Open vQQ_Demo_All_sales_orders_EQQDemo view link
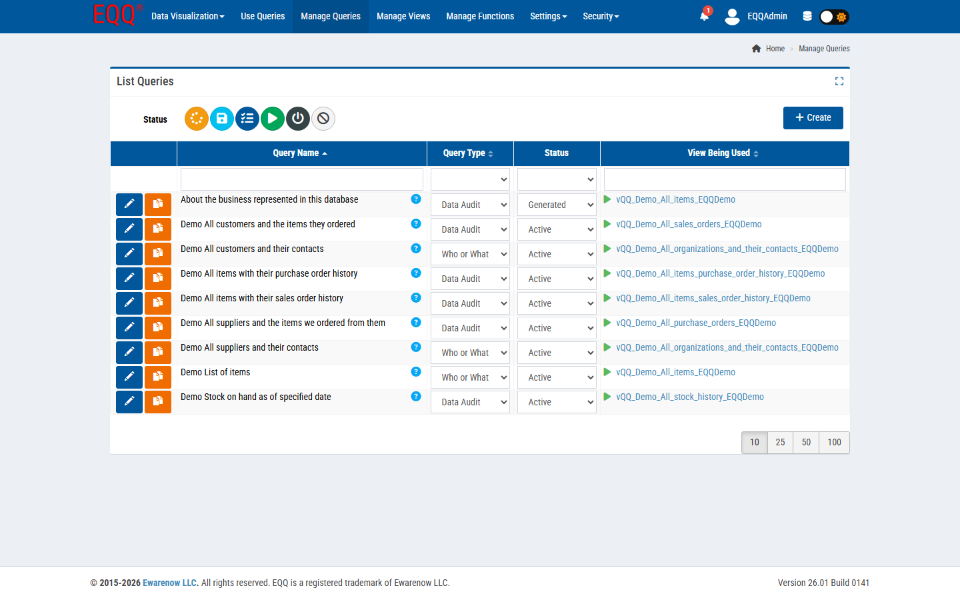Image resolution: width=960 pixels, height=600 pixels. pos(689,224)
